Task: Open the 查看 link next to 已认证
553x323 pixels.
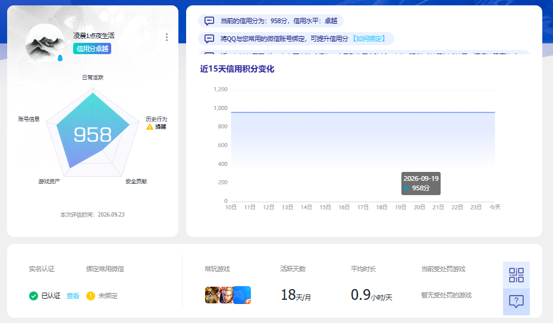Action: pos(73,296)
